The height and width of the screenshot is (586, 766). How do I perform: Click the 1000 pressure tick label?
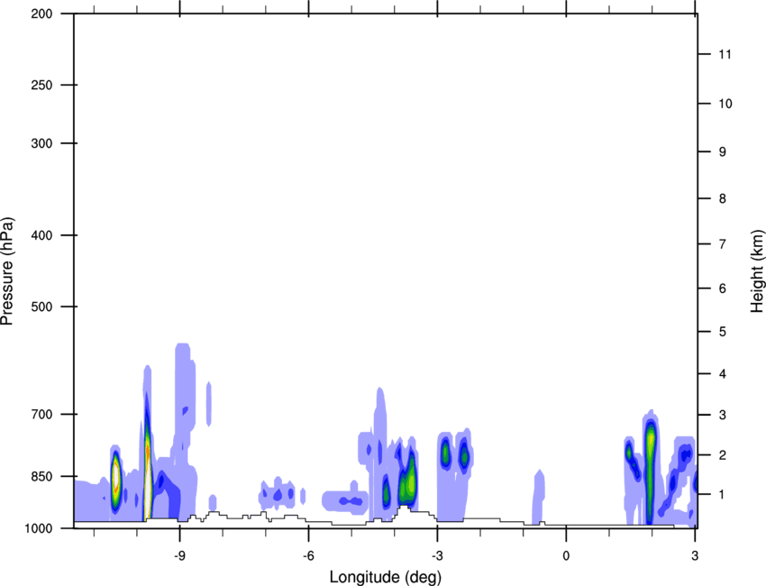coord(38,528)
